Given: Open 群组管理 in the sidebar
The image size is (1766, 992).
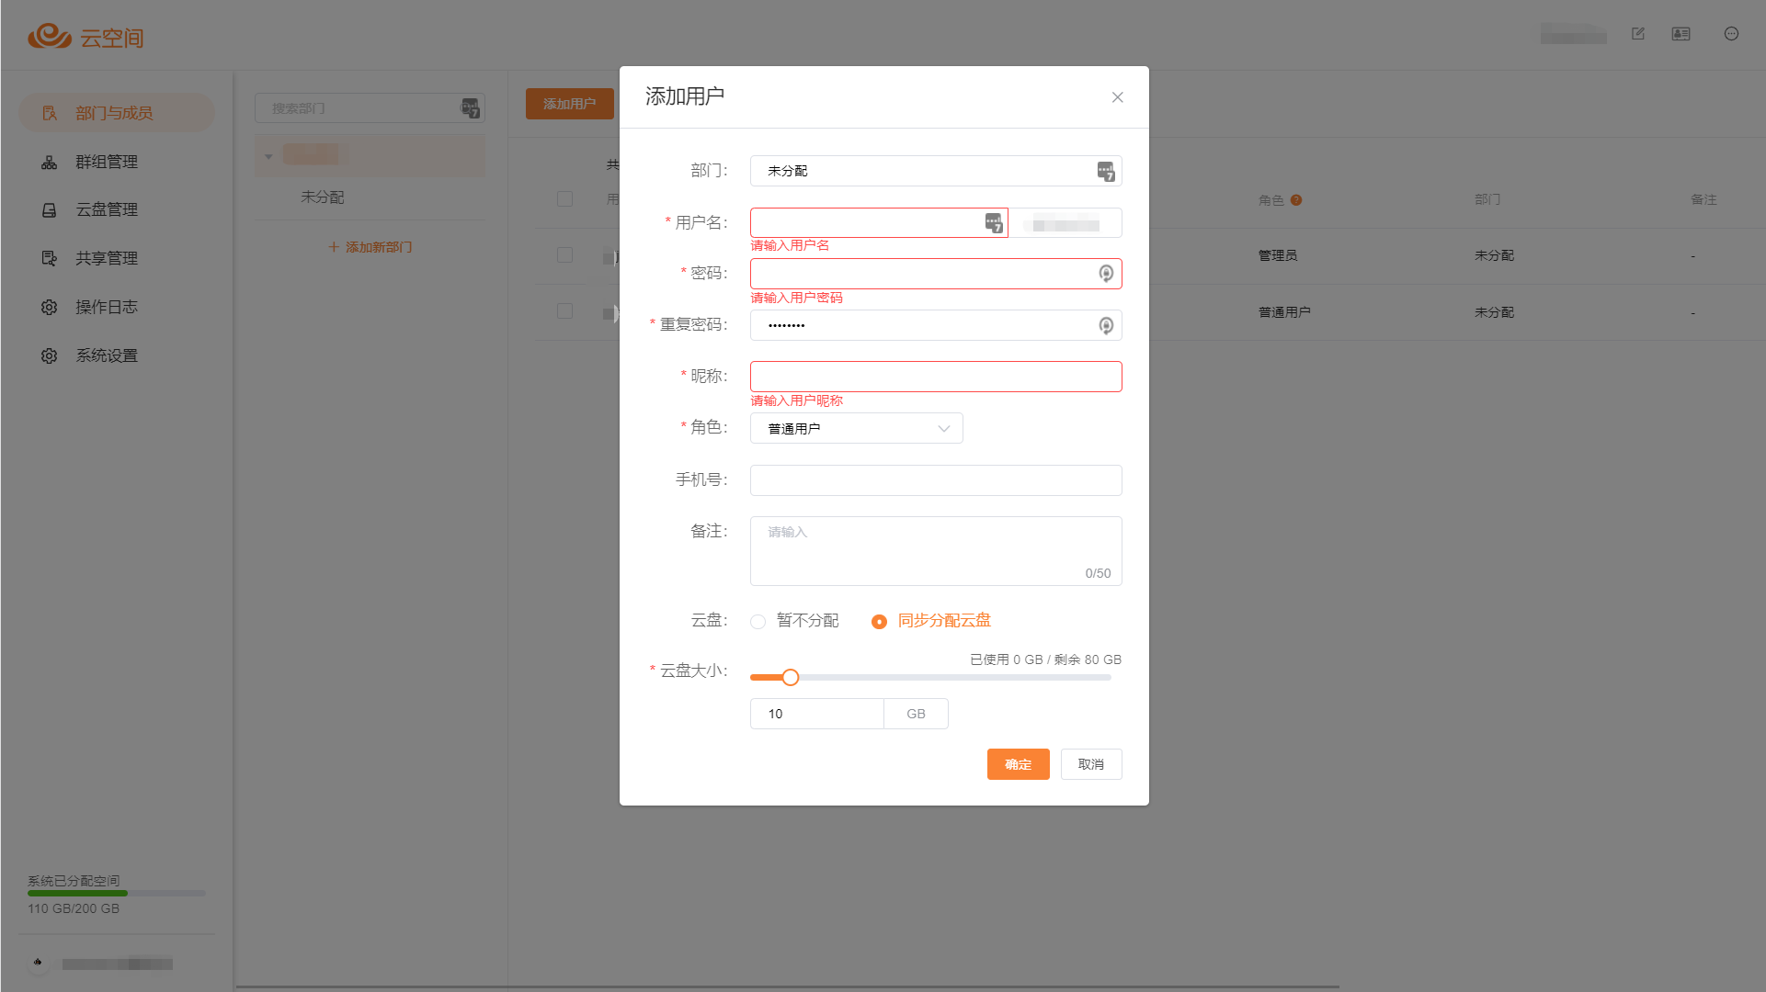Looking at the screenshot, I should pyautogui.click(x=106, y=162).
